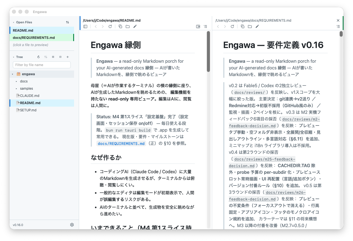Image resolution: width=353 pixels, height=241 pixels.
Task: Copy path icon in README.md pane
Action: (120, 26)
